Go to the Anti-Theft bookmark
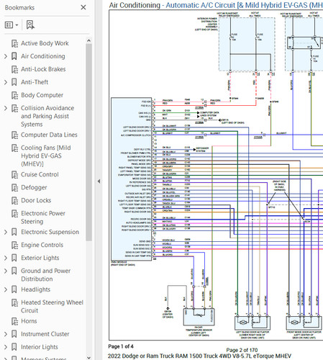Image resolution: width=323 pixels, height=360 pixels. 35,82
